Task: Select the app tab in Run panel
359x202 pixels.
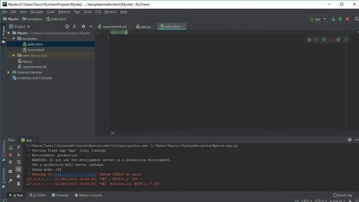Action: [28, 140]
